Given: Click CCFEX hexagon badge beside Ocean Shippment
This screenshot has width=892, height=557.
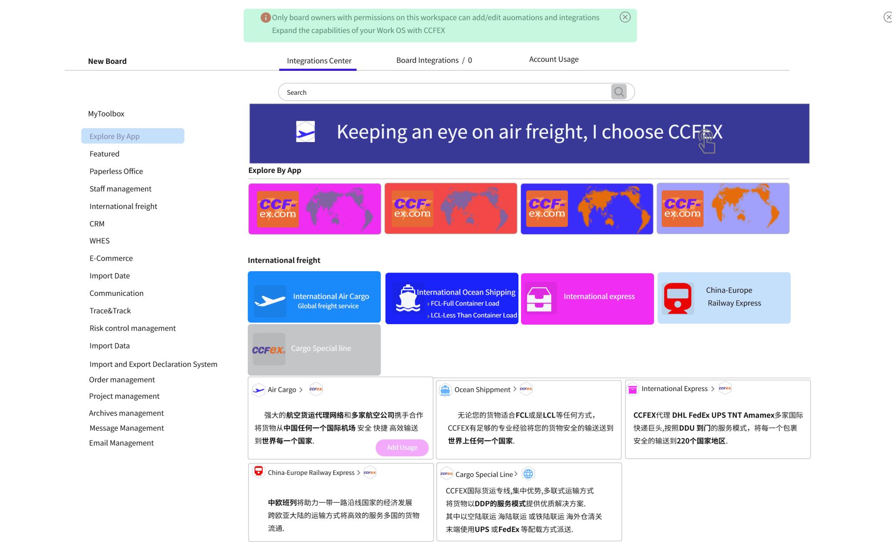Looking at the screenshot, I should (x=526, y=388).
